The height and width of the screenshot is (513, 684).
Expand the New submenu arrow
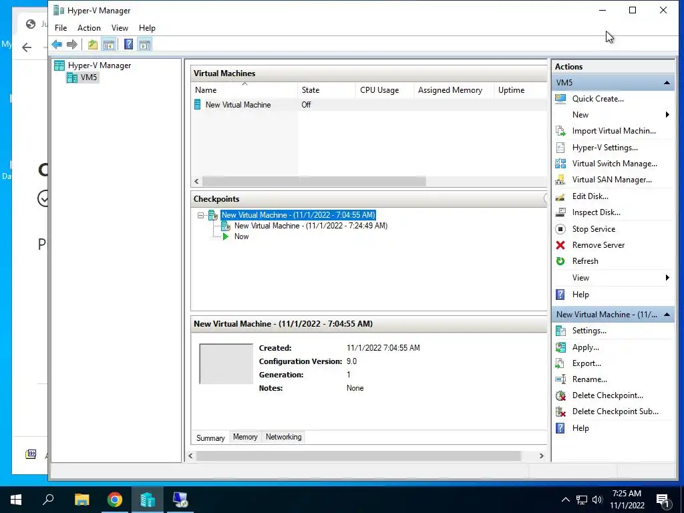667,115
